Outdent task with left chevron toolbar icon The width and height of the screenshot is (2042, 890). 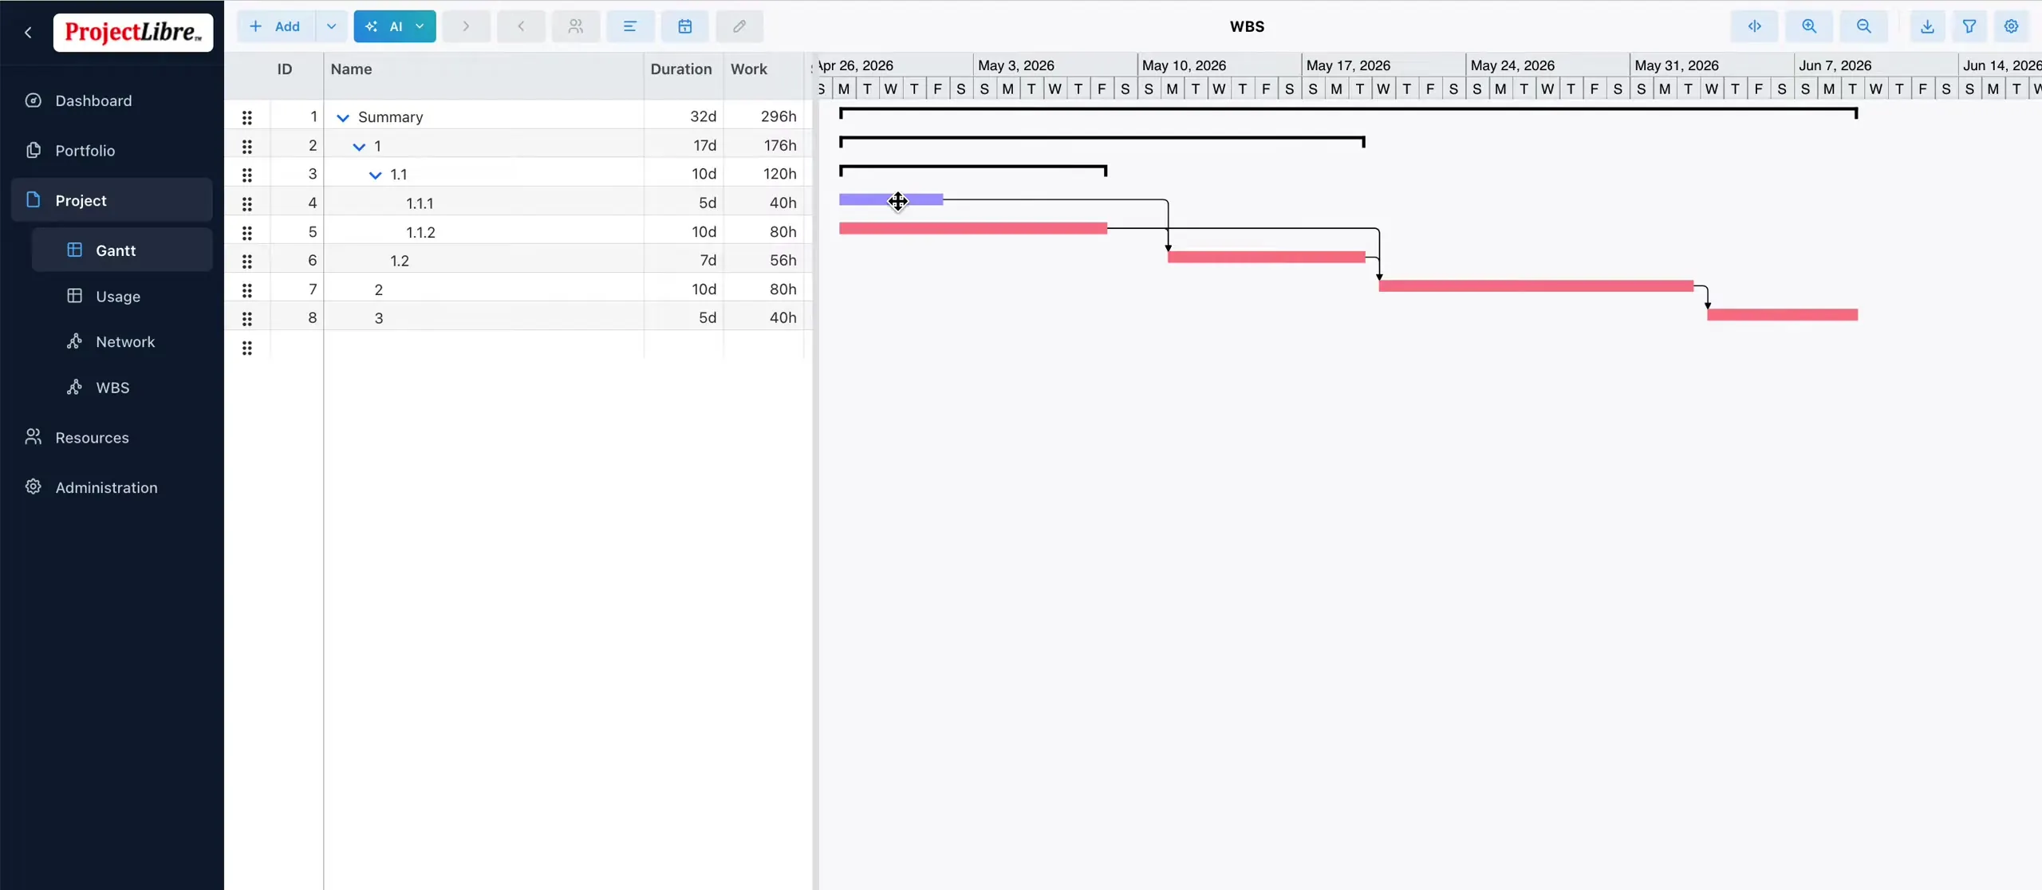coord(521,26)
